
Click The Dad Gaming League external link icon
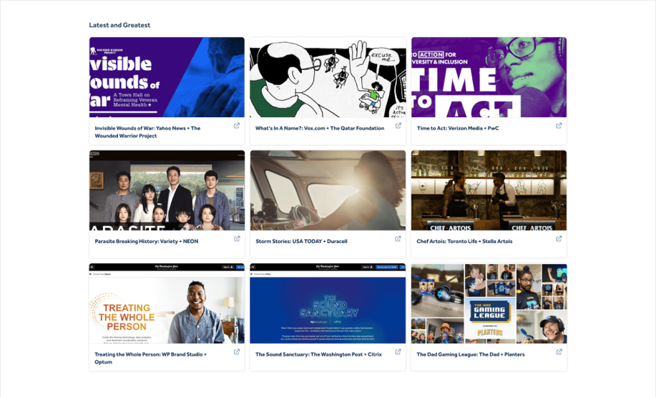coord(559,352)
